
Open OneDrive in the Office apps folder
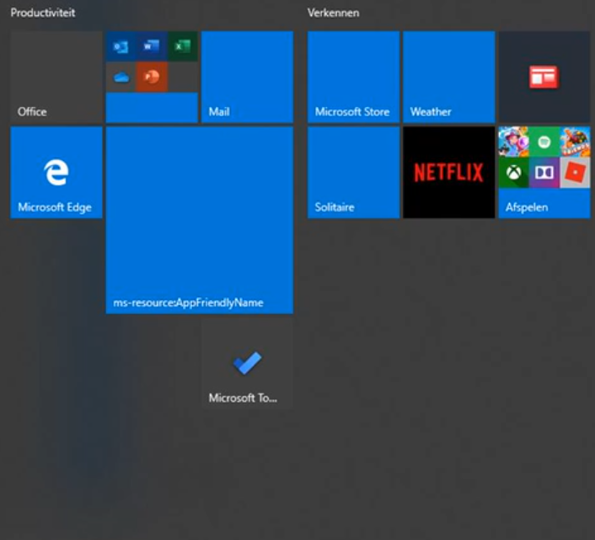click(121, 77)
